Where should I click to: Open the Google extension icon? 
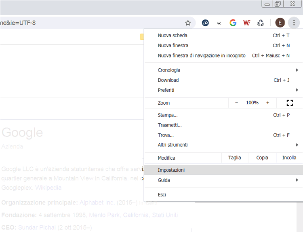(233, 23)
